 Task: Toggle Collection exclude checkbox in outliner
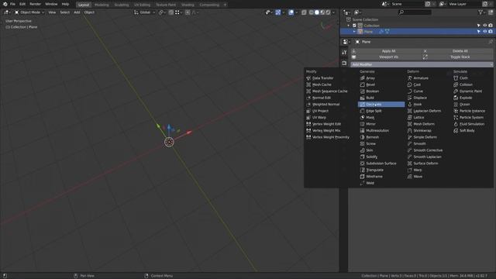[354, 26]
